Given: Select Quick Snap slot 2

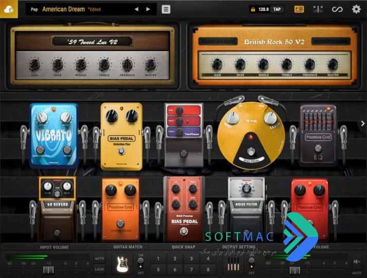Looking at the screenshot, I should 175,259.
